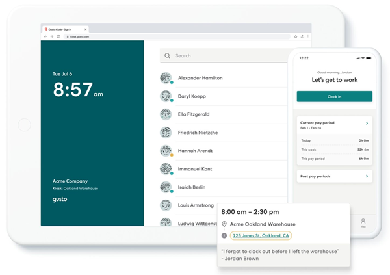Click the tablet home button
390x275 pixels.
[x=25, y=125]
